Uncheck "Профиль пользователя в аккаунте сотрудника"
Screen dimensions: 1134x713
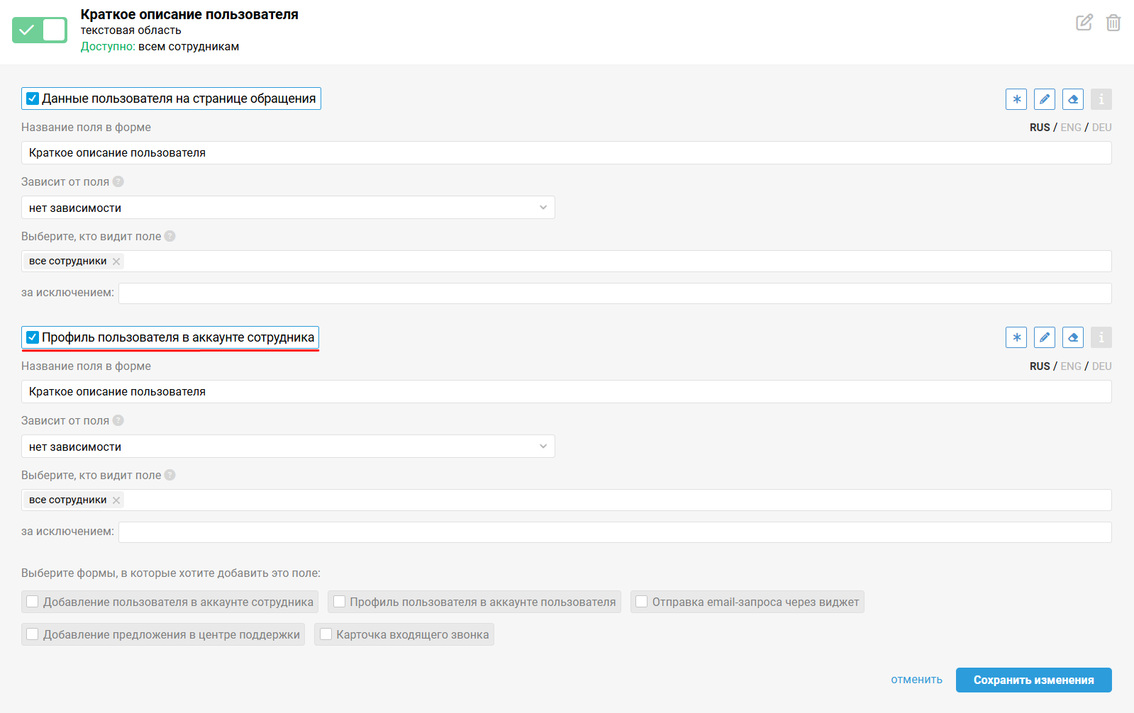click(x=33, y=337)
